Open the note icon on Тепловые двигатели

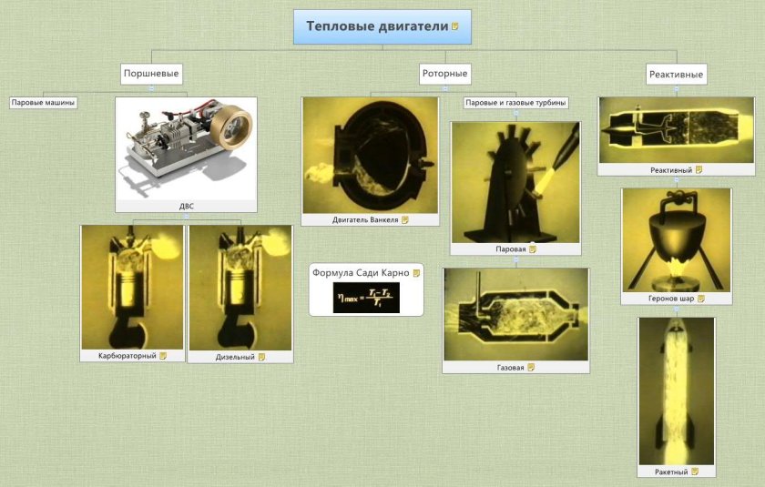tap(456, 26)
